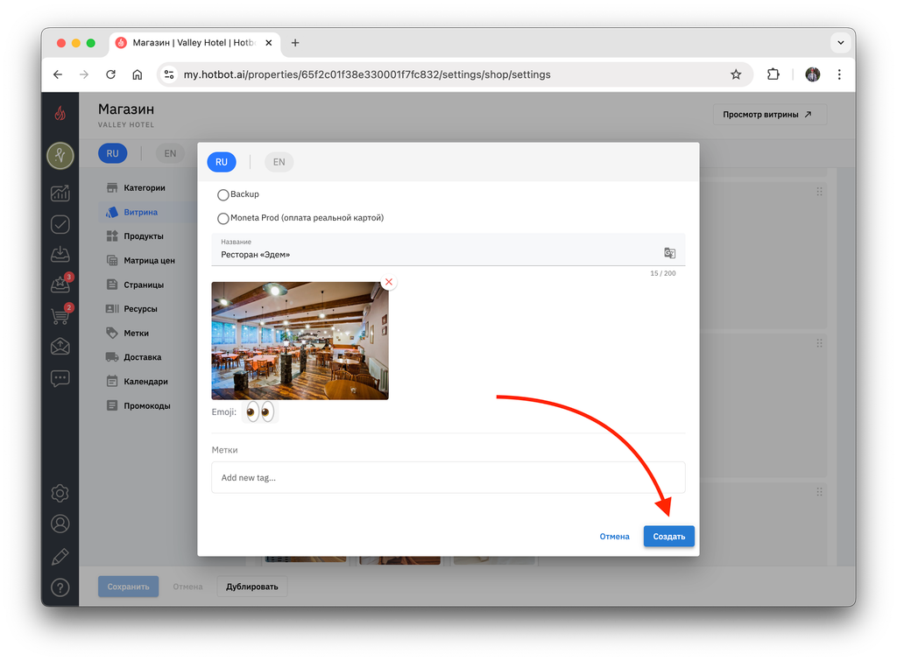Go to browser home page
This screenshot has height=661, width=897.
click(138, 74)
